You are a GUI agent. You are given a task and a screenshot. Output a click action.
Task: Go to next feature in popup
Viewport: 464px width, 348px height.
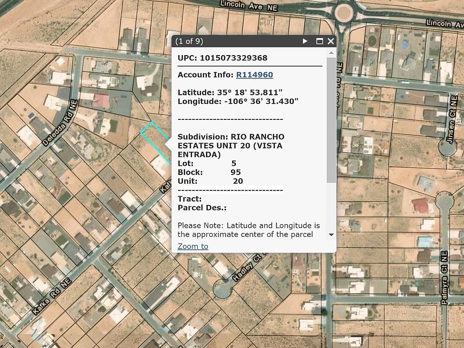pos(305,41)
